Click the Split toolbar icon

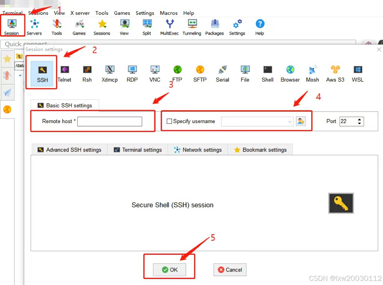[147, 27]
